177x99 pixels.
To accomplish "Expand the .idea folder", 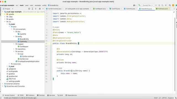I will point(5,17).
